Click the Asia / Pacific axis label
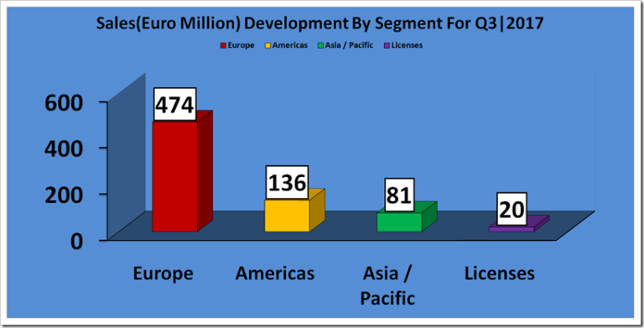This screenshot has width=644, height=328. [x=387, y=286]
